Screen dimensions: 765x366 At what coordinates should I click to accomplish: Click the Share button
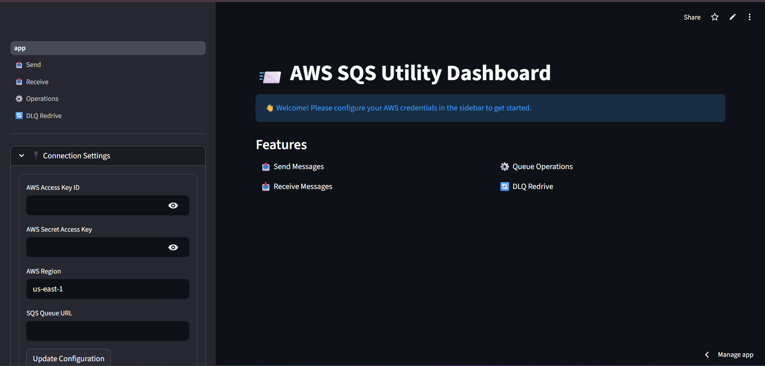coord(692,17)
